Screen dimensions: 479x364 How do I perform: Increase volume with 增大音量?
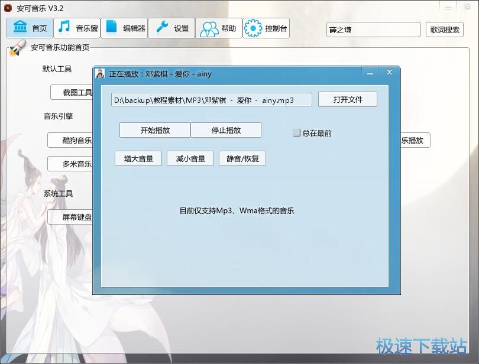coord(138,158)
